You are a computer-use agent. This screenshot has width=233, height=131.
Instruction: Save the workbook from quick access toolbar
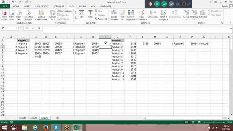[x=8, y=2]
